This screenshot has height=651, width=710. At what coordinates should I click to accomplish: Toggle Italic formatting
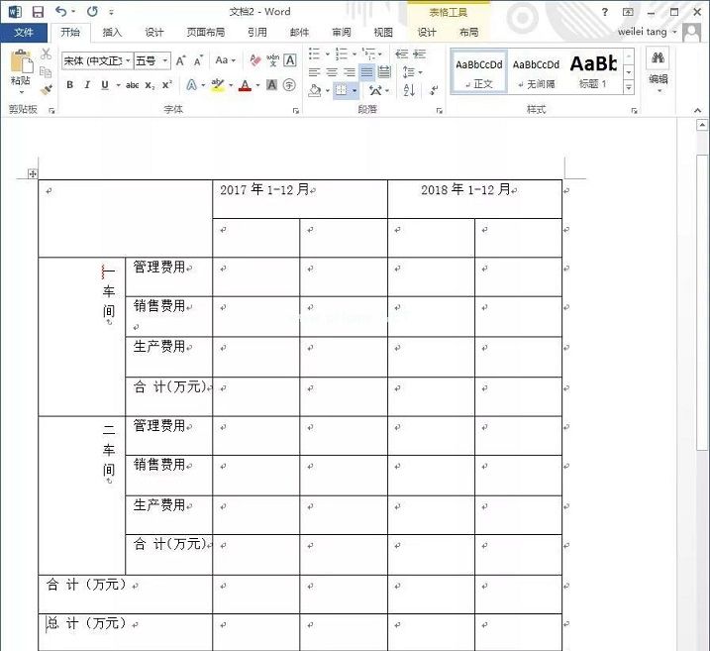[x=86, y=85]
